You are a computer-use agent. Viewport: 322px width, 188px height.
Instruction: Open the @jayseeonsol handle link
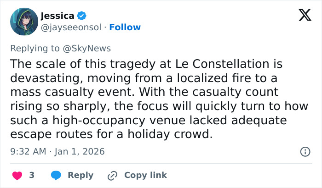pyautogui.click(x=70, y=28)
